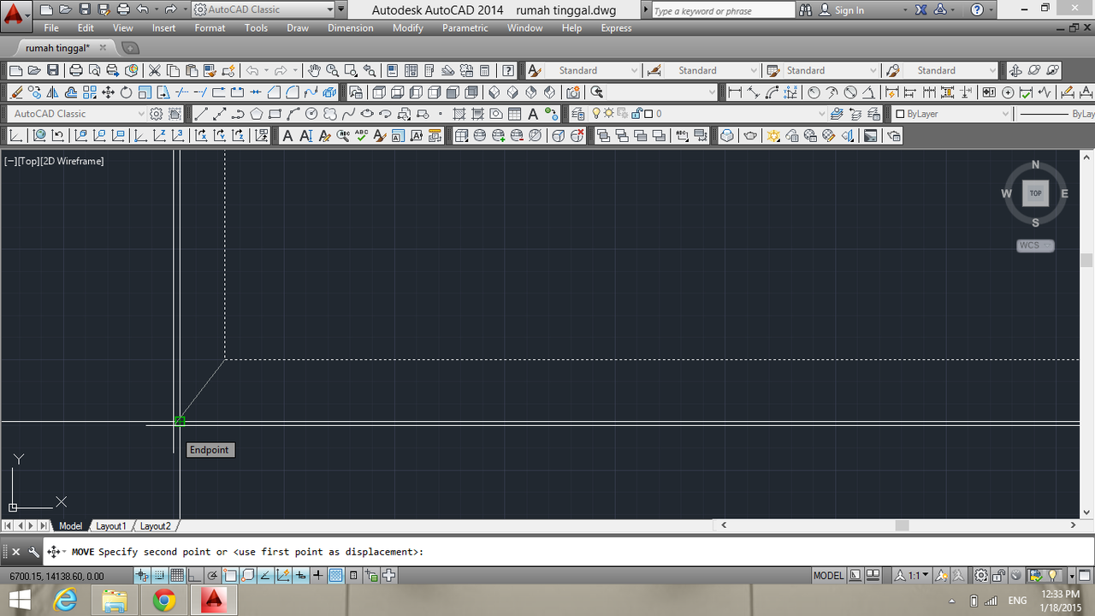Select the Polygon tool
The height and width of the screenshot is (616, 1095).
256,114
